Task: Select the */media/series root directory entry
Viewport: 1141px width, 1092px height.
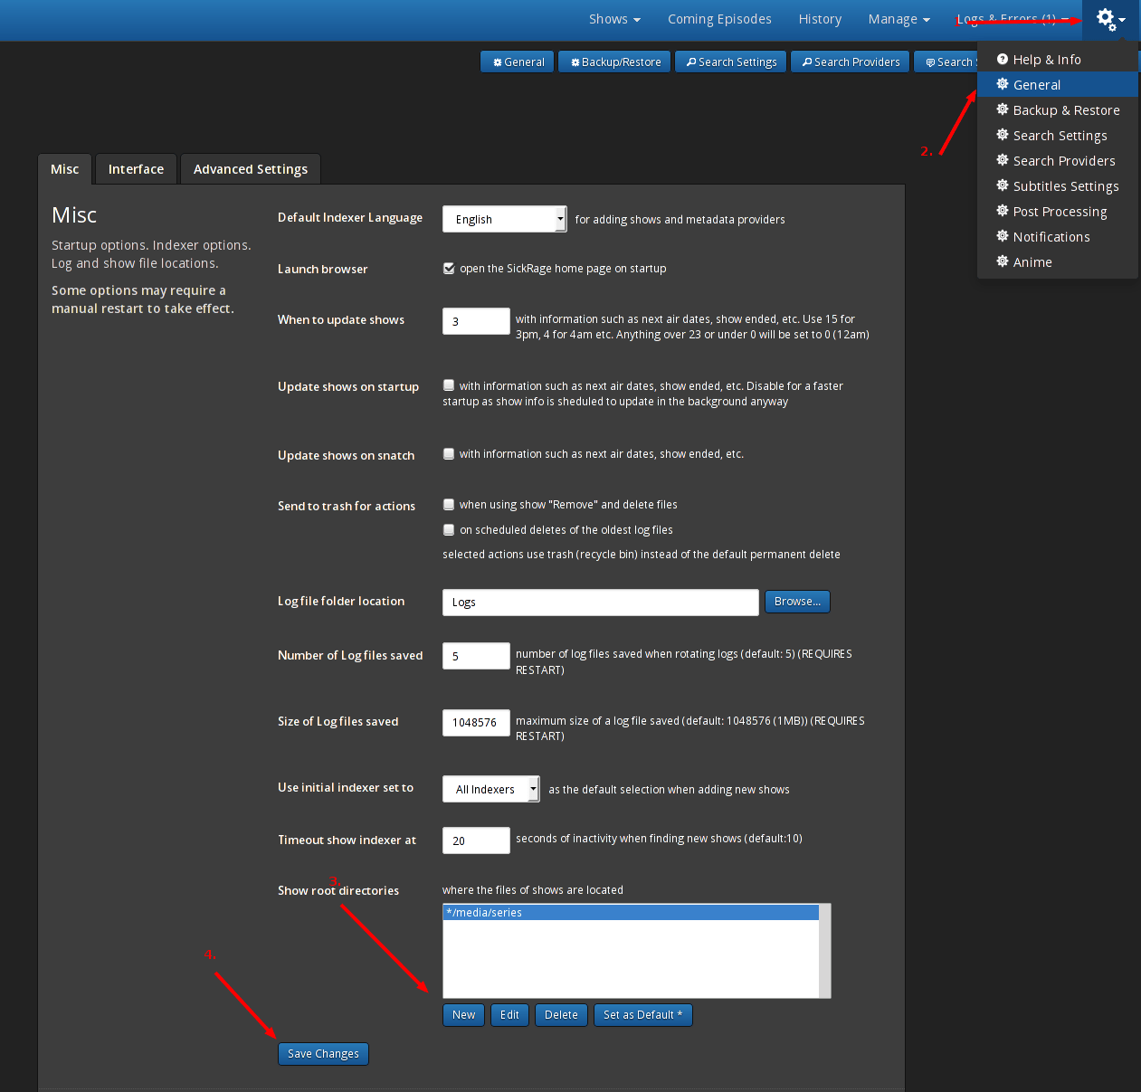Action: tap(631, 913)
